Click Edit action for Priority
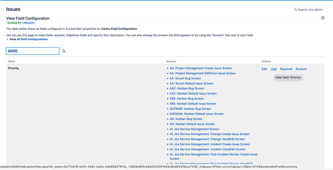This screenshot has height=170, width=333. [264, 69]
